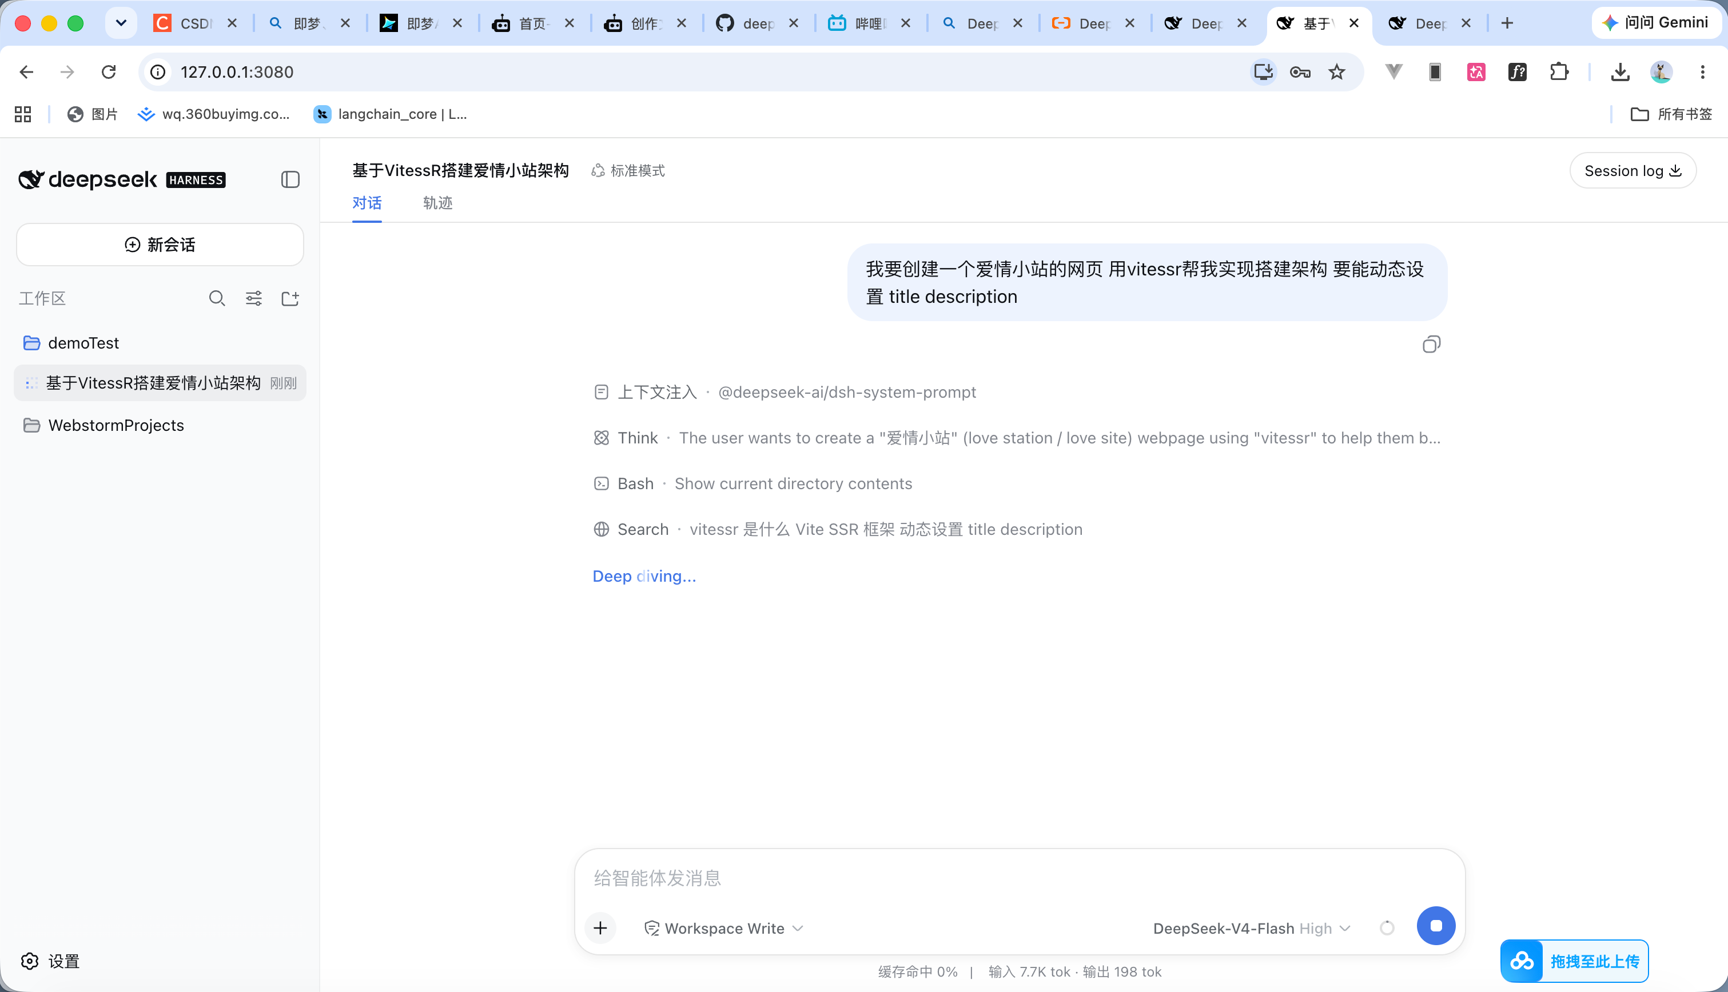Open the 所有书签 bookmarks folder
The width and height of the screenshot is (1728, 992).
pyautogui.click(x=1671, y=114)
